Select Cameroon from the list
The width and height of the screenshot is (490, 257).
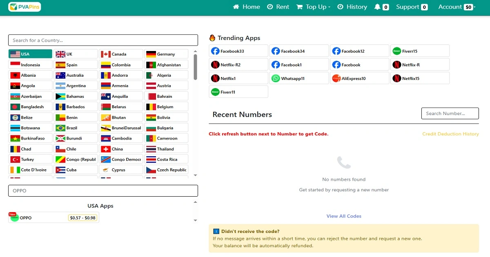(166, 138)
